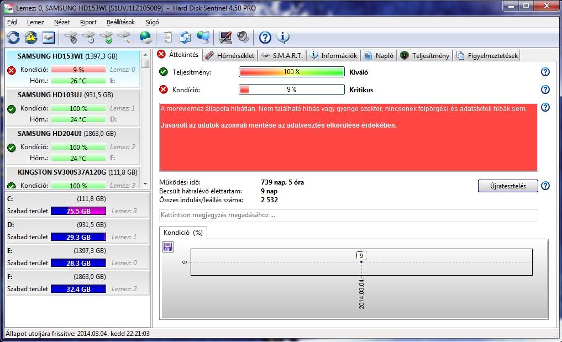Click the 9 data point on condition chart
The height and width of the screenshot is (342, 562).
(x=361, y=262)
